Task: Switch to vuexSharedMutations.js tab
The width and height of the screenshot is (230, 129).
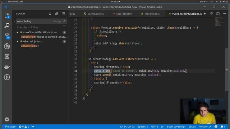Action: 187,14
